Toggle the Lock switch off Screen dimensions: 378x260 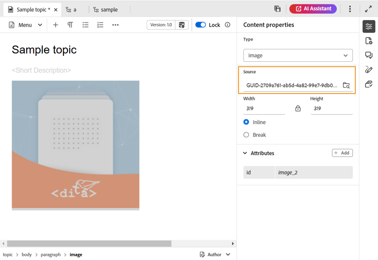click(x=200, y=25)
